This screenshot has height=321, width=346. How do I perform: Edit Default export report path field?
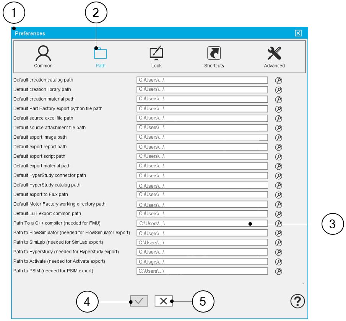pyautogui.click(x=202, y=147)
